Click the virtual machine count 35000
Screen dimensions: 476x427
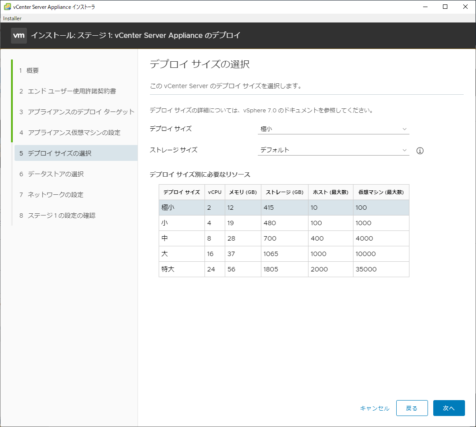(366, 269)
